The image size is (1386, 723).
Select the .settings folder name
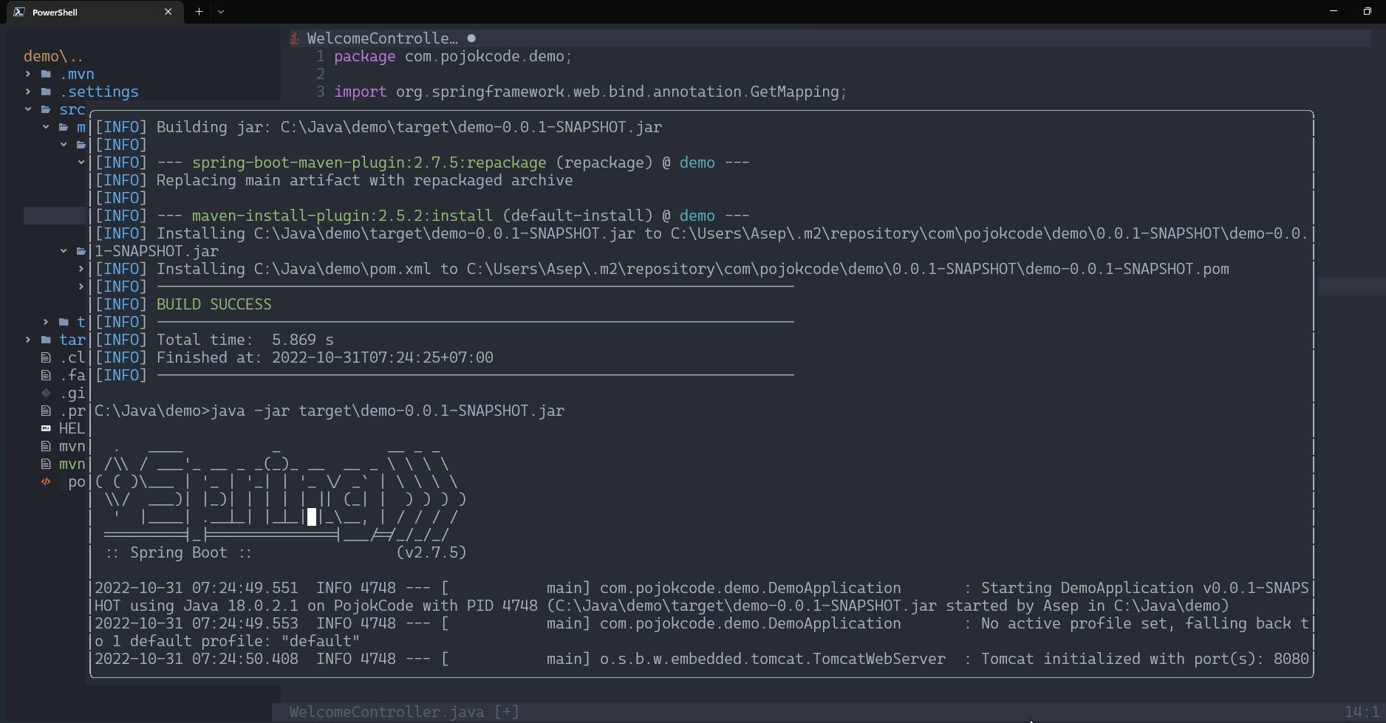99,92
